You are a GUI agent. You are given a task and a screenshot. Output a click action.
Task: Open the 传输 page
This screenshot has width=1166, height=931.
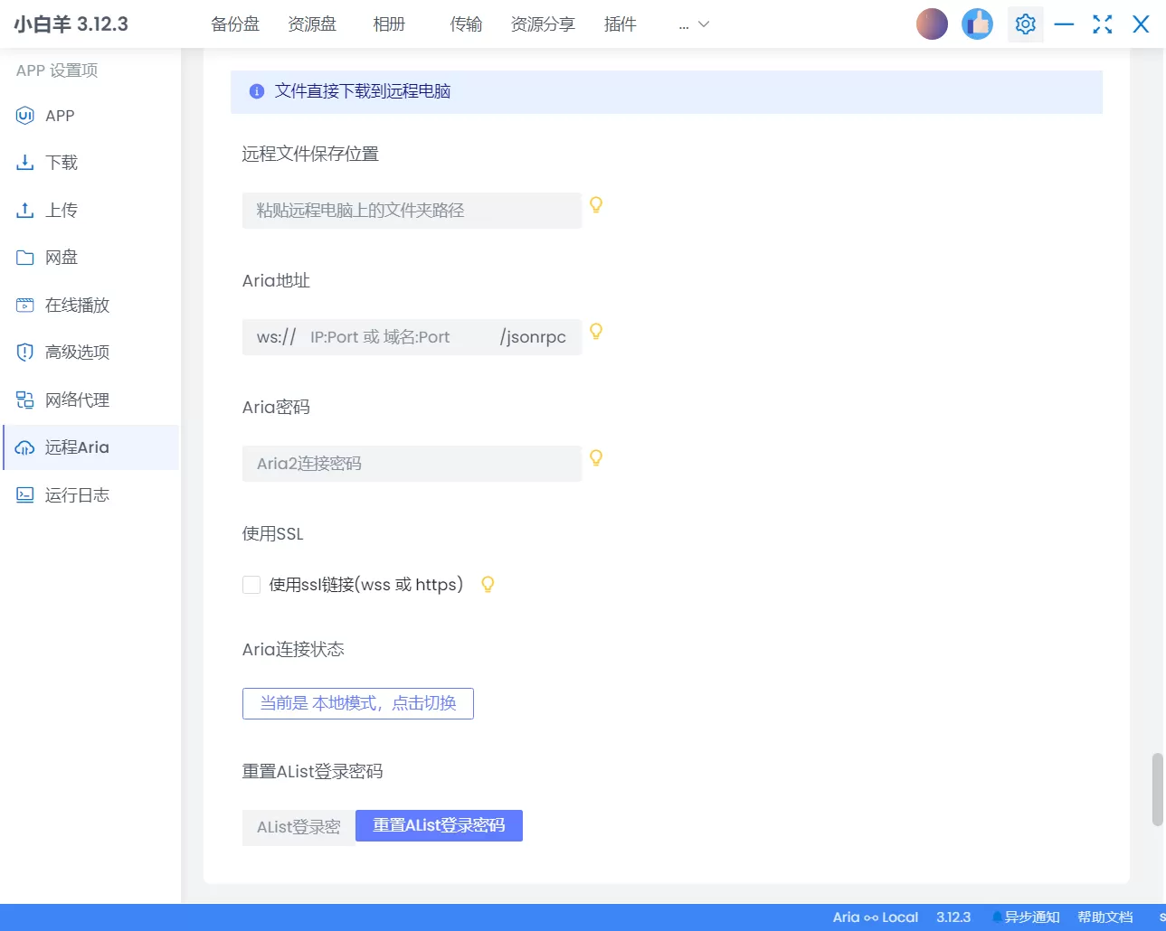[x=466, y=24]
